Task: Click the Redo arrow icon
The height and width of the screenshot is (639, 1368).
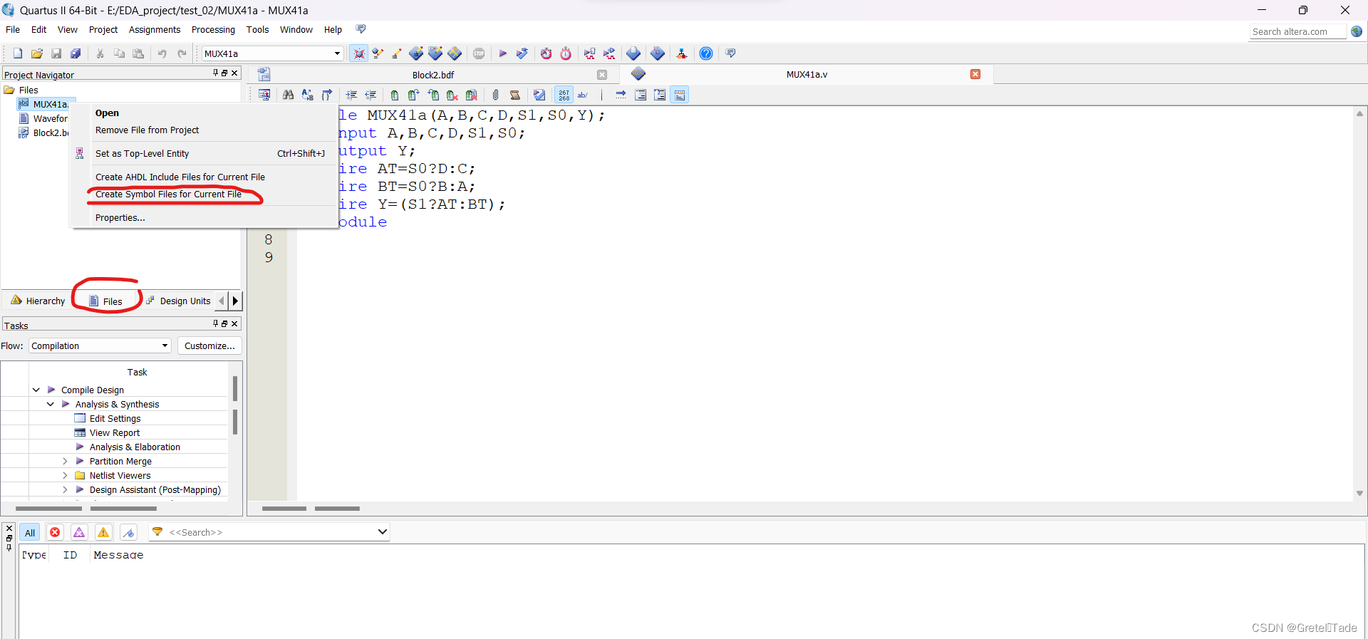Action: [x=182, y=53]
